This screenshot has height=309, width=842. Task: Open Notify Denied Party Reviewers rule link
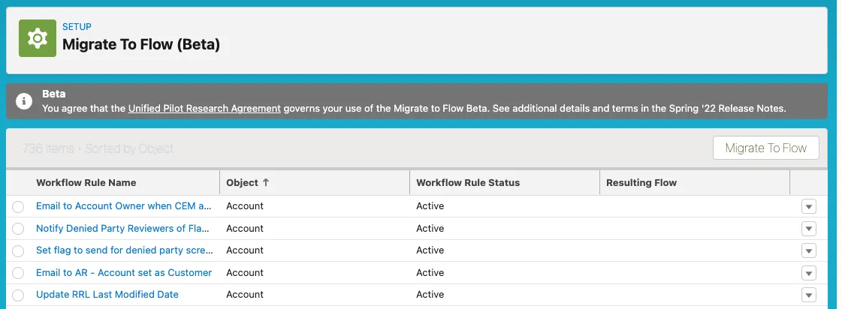(x=122, y=228)
